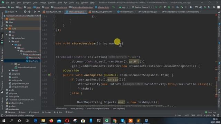The image size is (221, 124).
Task: Open Search Everywhere magnifier icon
Action: (214, 7)
